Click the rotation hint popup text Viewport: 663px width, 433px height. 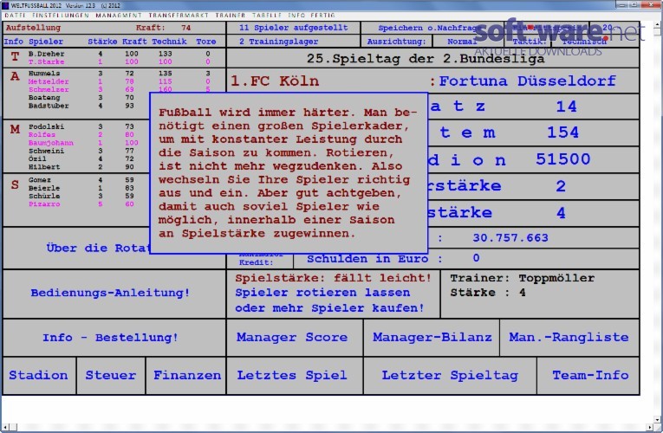click(x=288, y=173)
